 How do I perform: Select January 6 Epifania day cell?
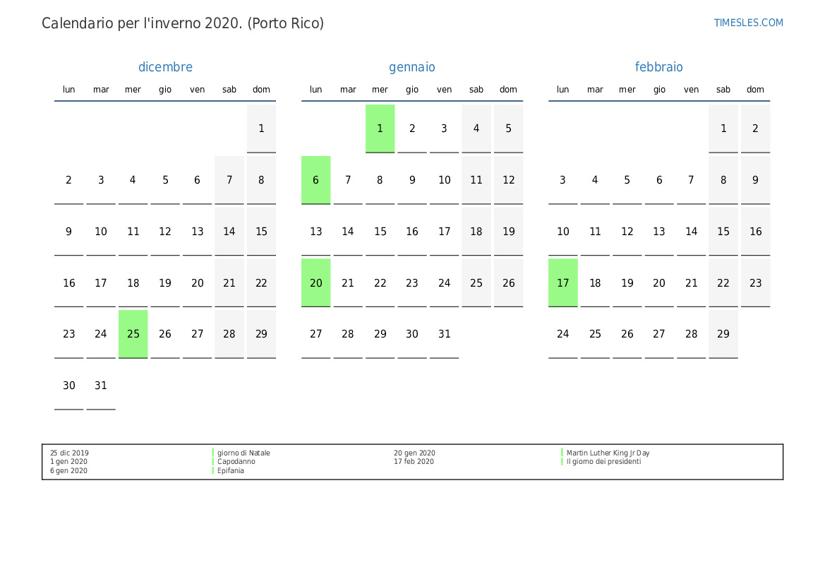click(x=315, y=180)
